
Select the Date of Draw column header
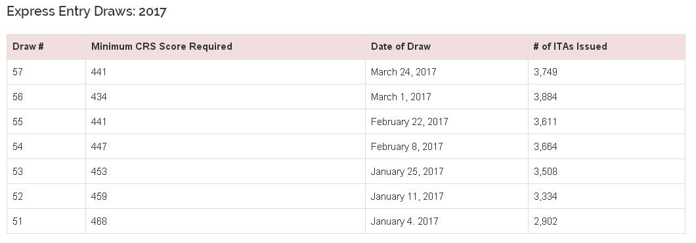coord(446,47)
